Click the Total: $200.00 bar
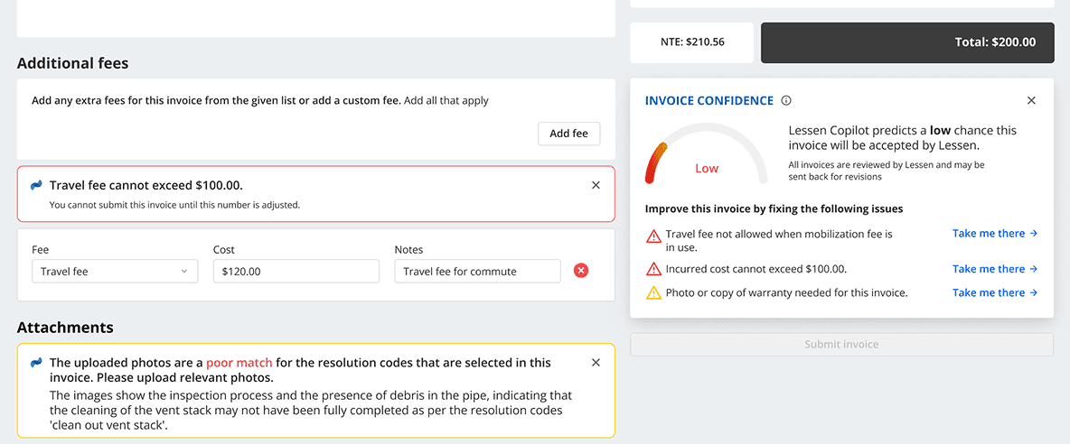This screenshot has height=444, width=1070. (907, 42)
